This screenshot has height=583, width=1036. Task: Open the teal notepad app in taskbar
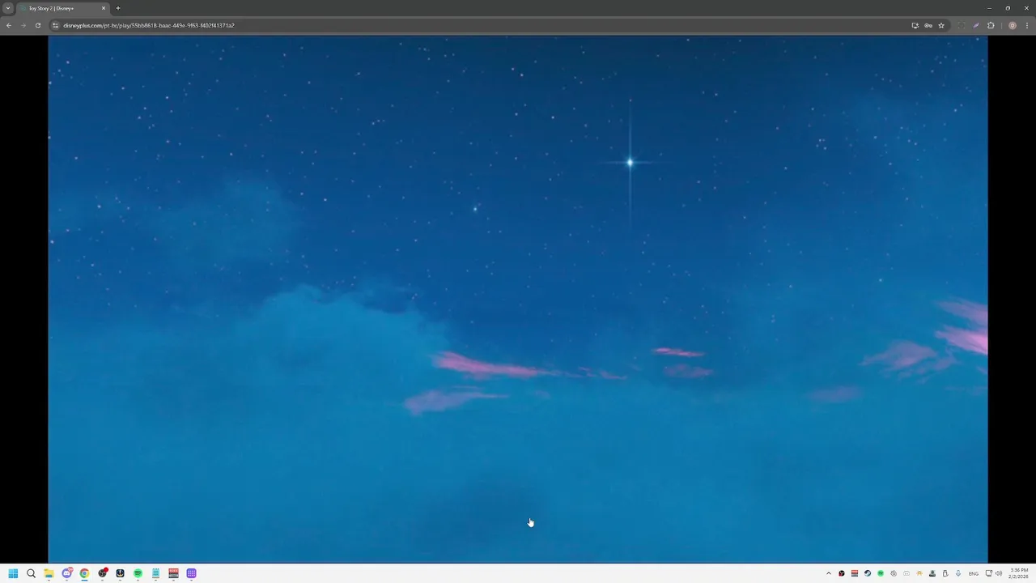point(155,573)
